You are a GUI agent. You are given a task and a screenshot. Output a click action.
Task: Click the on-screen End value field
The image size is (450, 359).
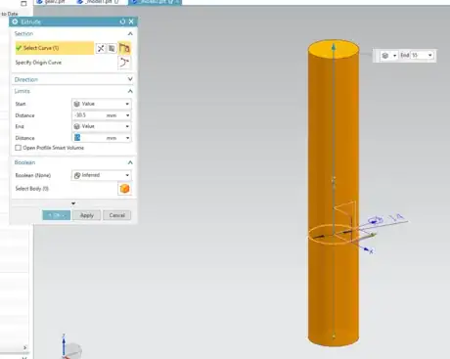click(x=419, y=55)
